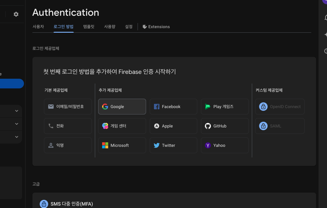Click the SAML lock icon

(x=263, y=126)
